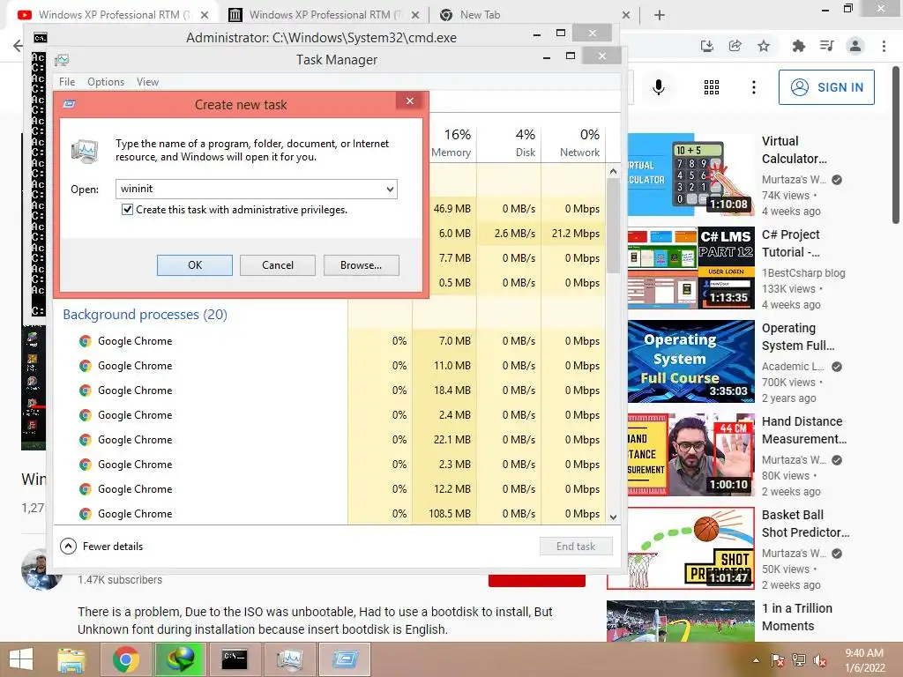Click the OK button in Create new task
The width and height of the screenshot is (903, 677).
coord(195,265)
